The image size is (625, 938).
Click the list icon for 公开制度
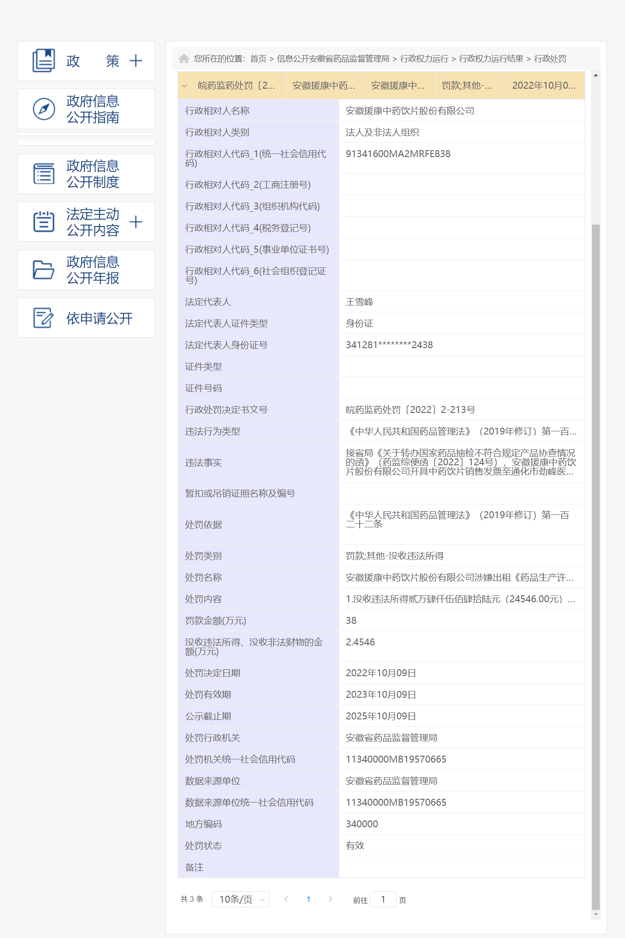(x=44, y=174)
